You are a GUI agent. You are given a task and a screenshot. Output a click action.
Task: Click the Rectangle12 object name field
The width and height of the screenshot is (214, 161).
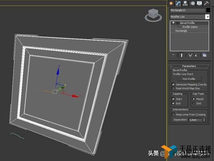tap(188, 10)
